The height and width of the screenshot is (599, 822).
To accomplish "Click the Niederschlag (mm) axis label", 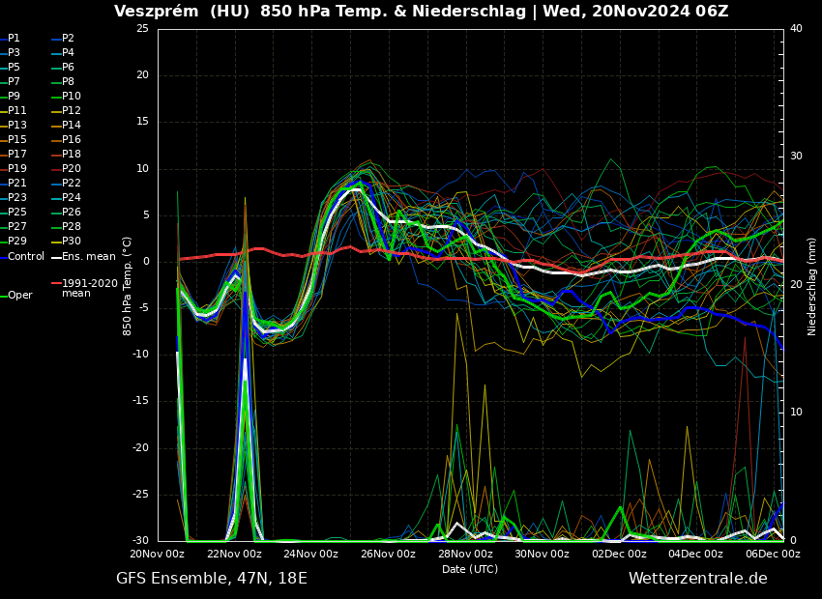I will (812, 286).
